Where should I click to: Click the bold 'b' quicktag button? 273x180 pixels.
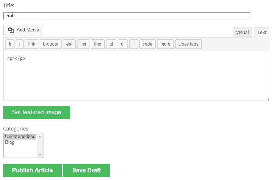(10, 44)
